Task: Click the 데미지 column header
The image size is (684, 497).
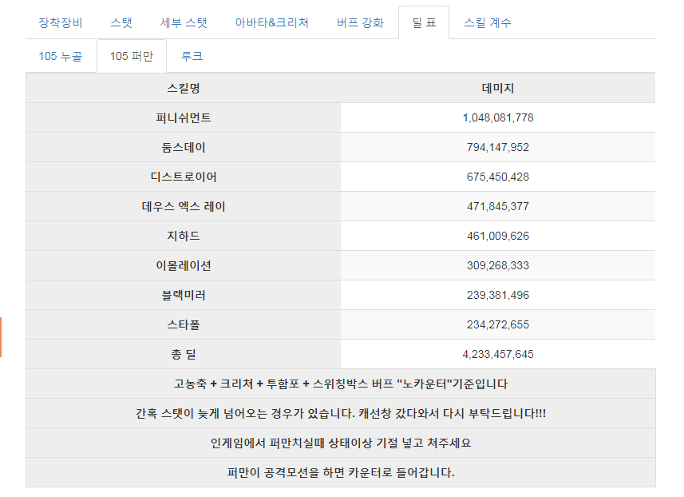Action: pyautogui.click(x=498, y=88)
